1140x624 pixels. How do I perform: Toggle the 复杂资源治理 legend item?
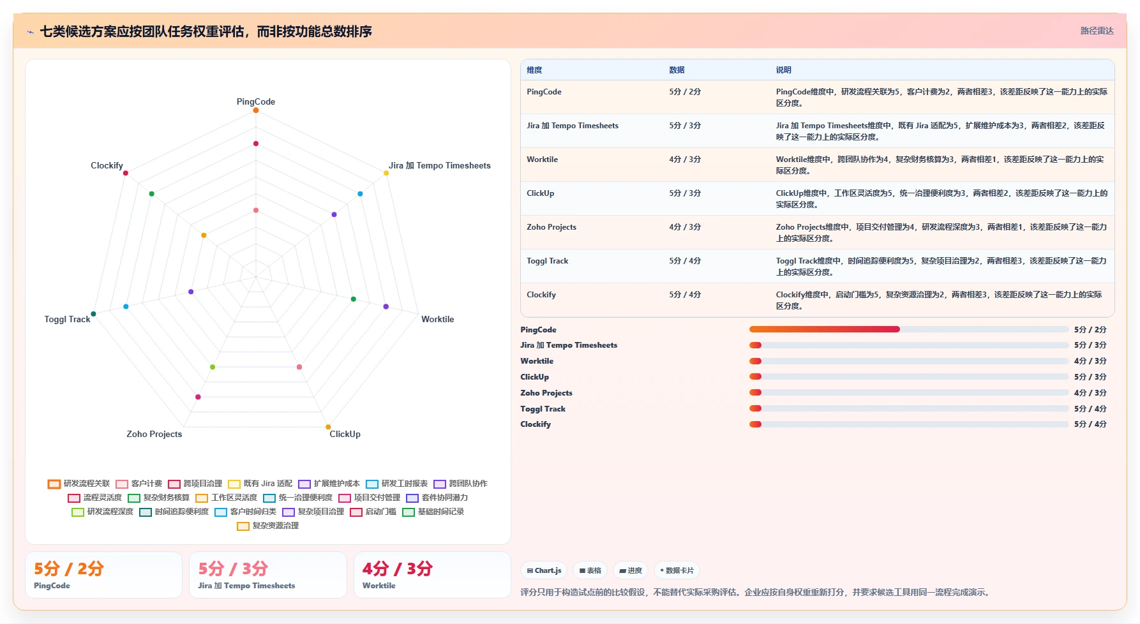click(x=268, y=526)
